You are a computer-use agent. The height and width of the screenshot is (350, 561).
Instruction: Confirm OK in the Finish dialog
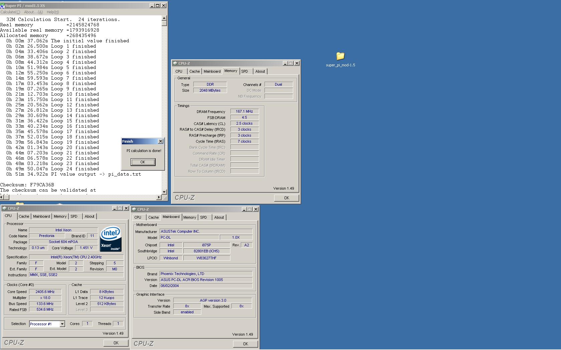pyautogui.click(x=143, y=162)
